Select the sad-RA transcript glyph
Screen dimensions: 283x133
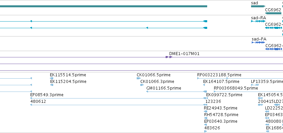point(258,21)
